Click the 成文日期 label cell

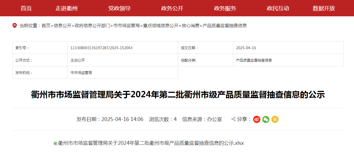point(205,48)
